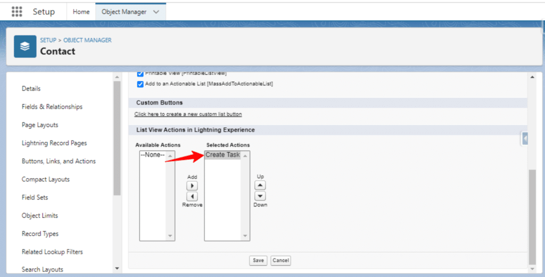Open Related Lookup Filters sidebar item
The height and width of the screenshot is (277, 545).
[x=52, y=252]
